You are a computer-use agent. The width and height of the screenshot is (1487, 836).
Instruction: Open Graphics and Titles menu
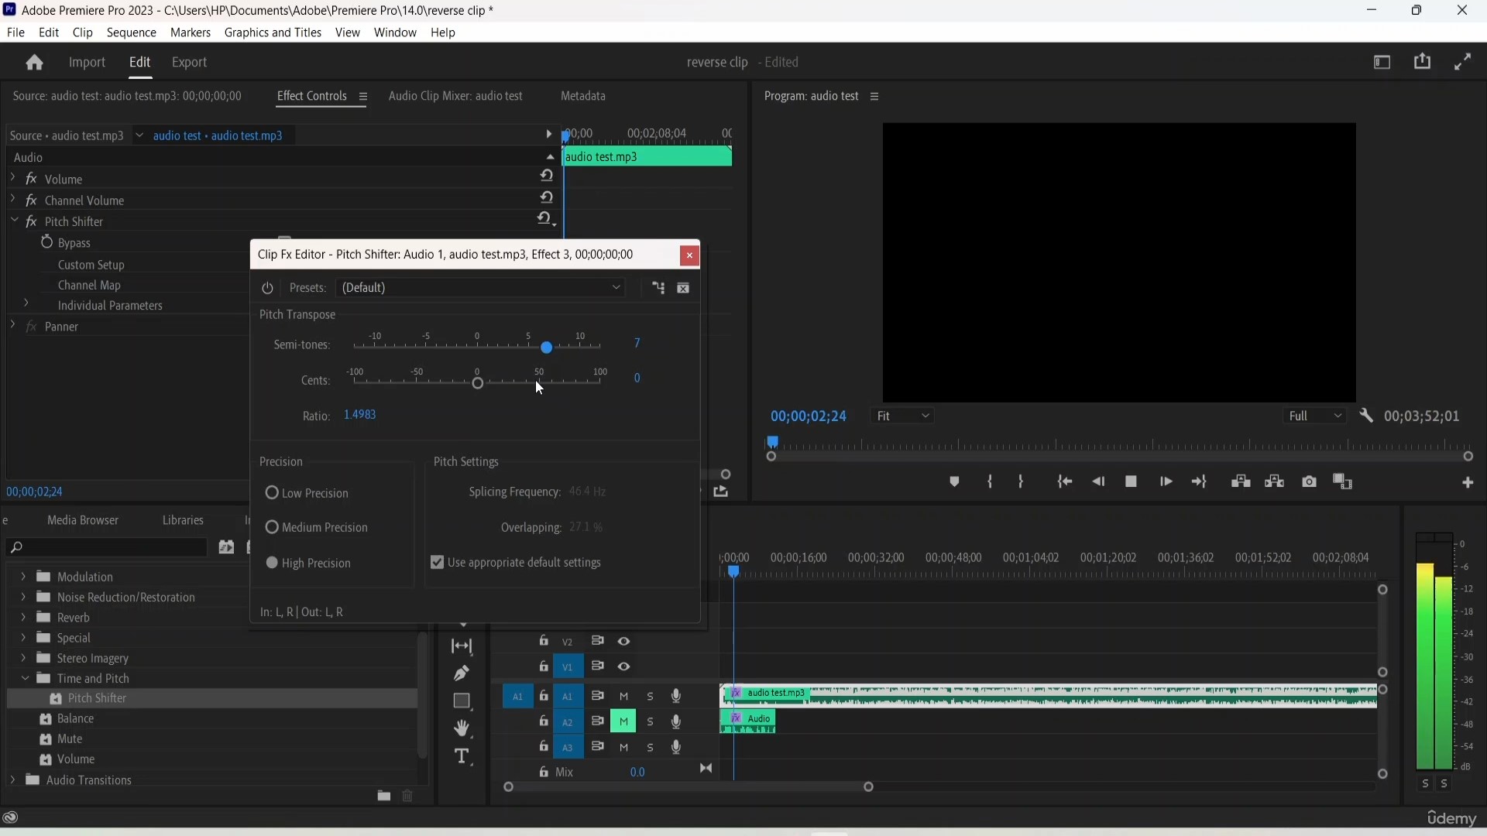click(273, 33)
